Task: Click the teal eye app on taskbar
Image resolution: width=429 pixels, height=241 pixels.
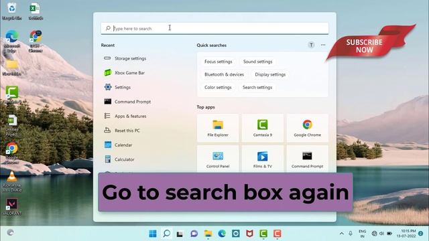Action: point(235,234)
